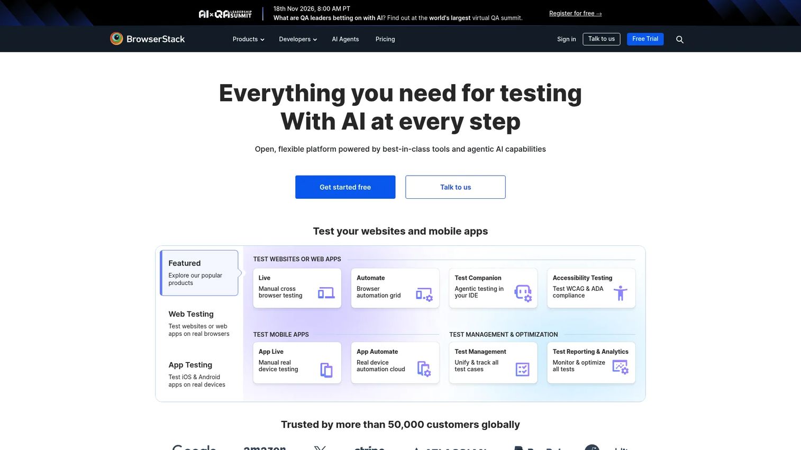Click 'TEST MANAGEMENT & OPTIMIZATION' heading
The image size is (801, 450).
click(x=504, y=335)
